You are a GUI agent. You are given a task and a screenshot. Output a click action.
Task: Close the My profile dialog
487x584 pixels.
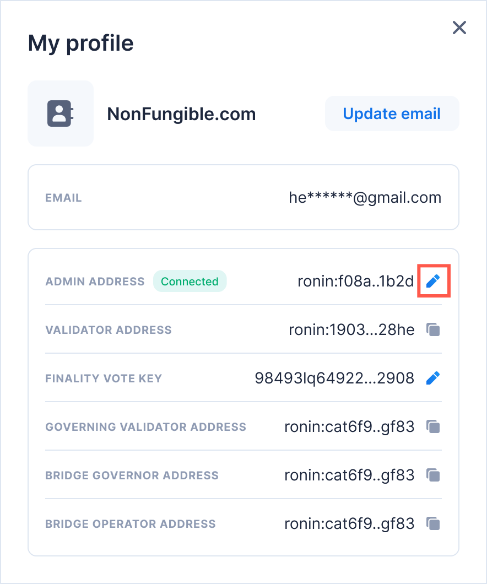(x=459, y=28)
